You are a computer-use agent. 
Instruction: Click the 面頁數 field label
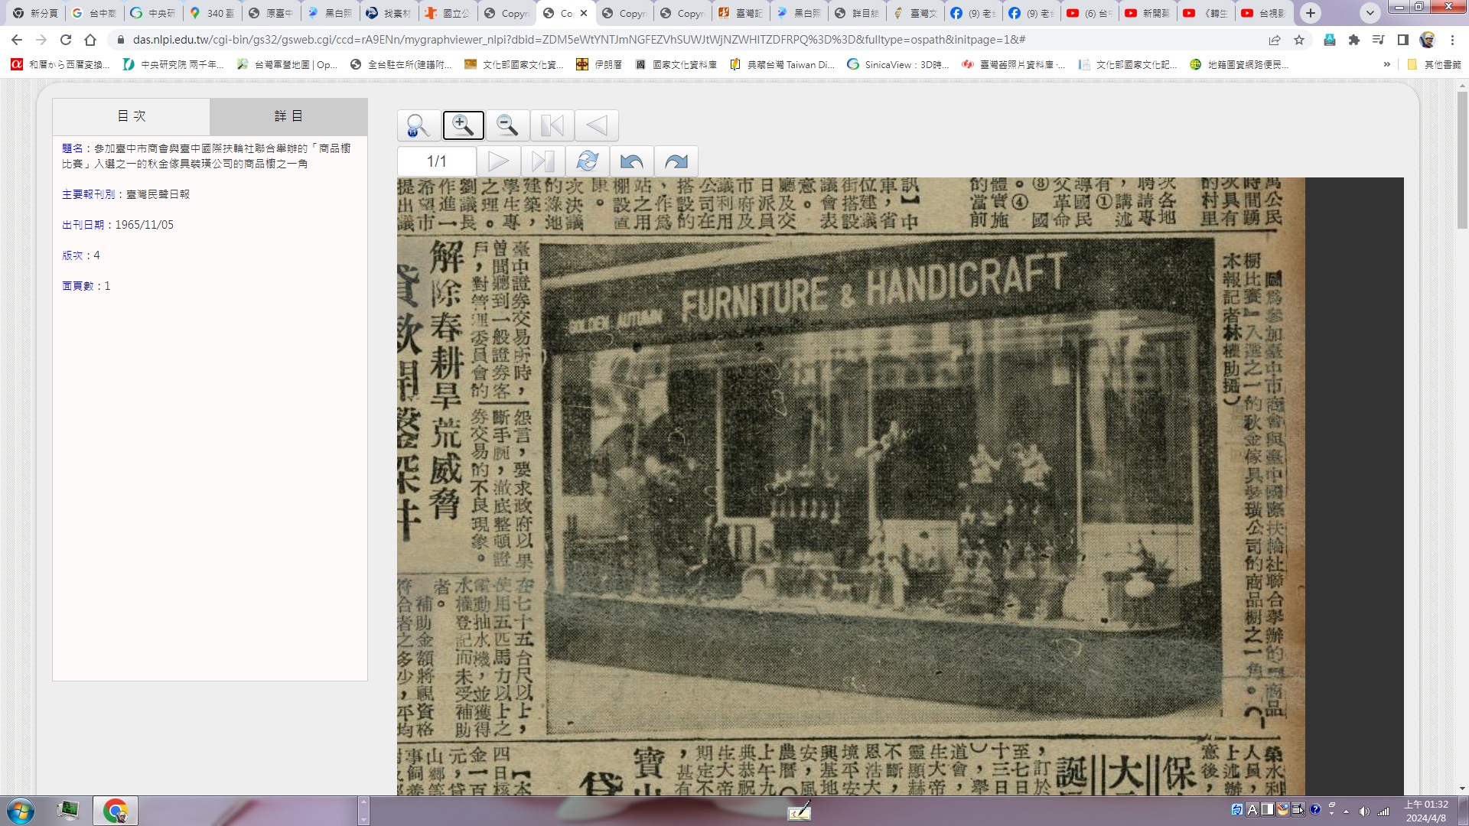point(77,286)
